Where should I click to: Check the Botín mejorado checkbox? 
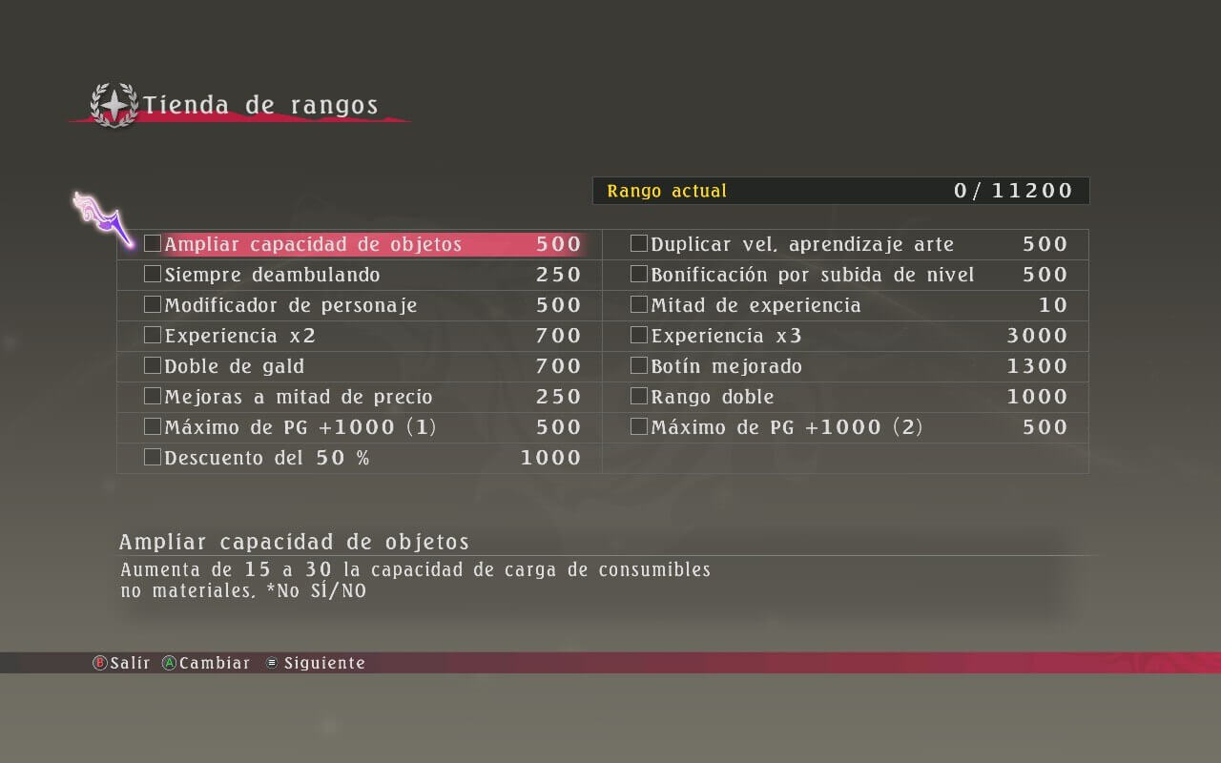point(639,366)
